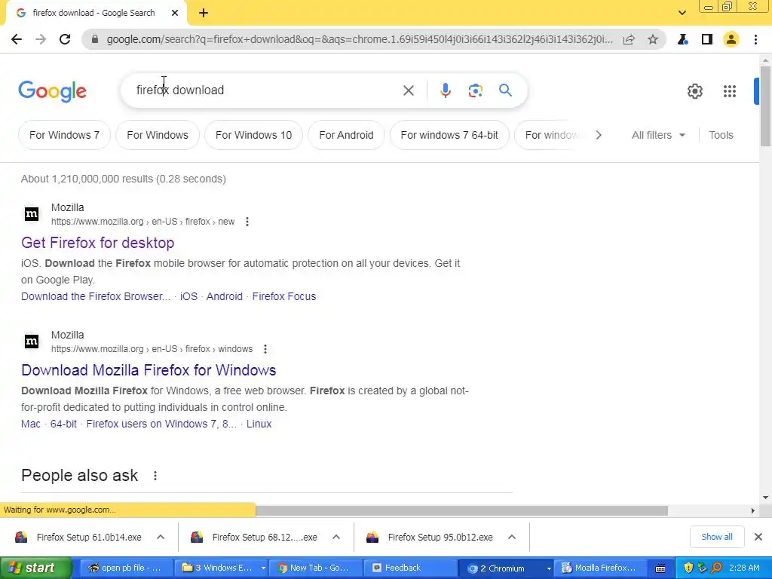Open the Windows start button
772x579 pixels.
pos(35,568)
